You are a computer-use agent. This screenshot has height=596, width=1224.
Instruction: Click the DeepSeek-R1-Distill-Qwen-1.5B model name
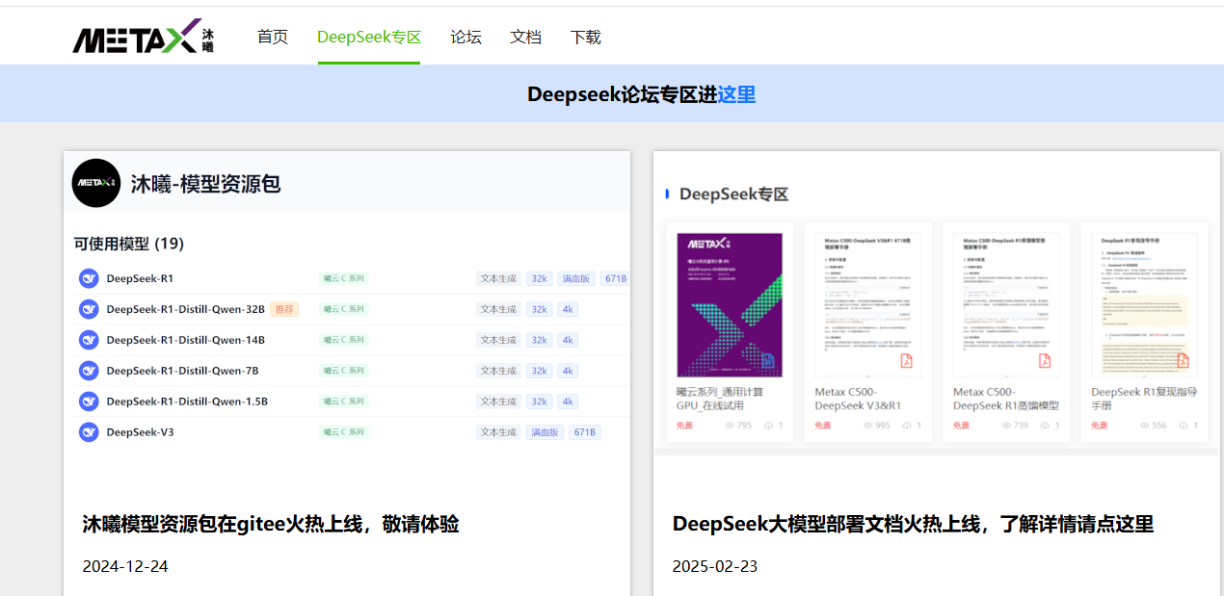(187, 402)
